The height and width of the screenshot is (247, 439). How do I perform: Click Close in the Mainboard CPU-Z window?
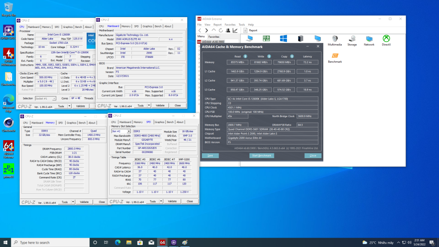click(177, 105)
